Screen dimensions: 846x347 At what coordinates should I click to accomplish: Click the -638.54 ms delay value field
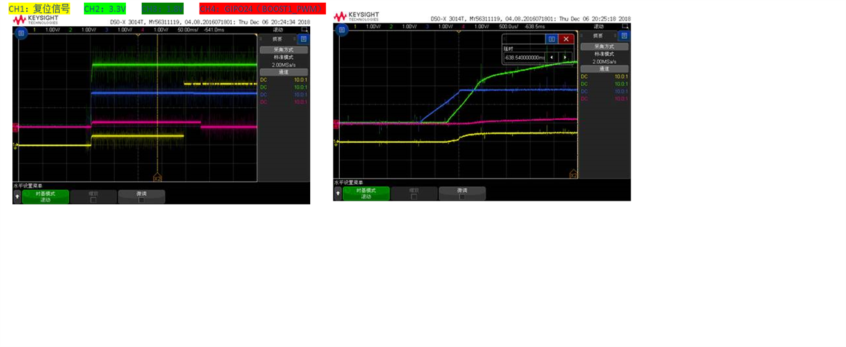[x=524, y=57]
